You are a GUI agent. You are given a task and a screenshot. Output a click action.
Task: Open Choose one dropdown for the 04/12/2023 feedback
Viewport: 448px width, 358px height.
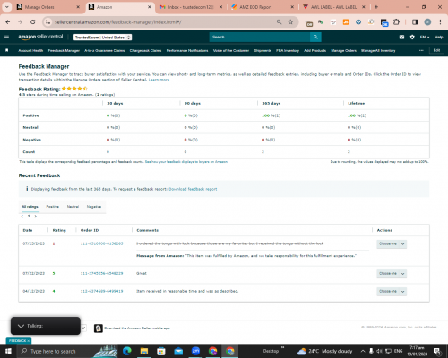click(392, 291)
